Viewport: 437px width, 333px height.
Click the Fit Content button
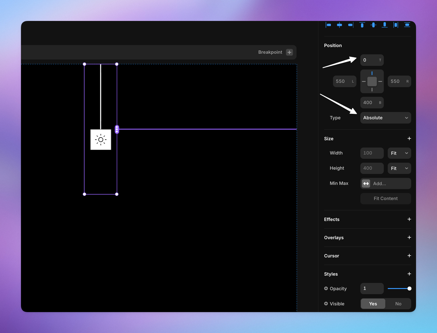[385, 199]
